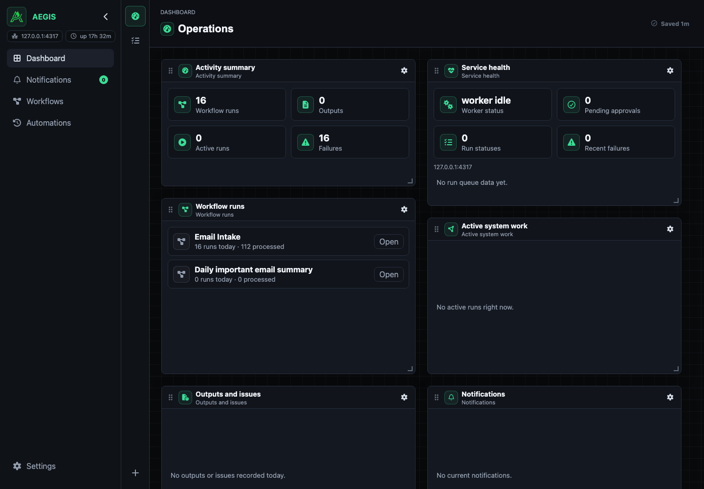Screen dimensions: 704x489
Task: Click Activity summary widget header icon
Action: [x=185, y=71]
